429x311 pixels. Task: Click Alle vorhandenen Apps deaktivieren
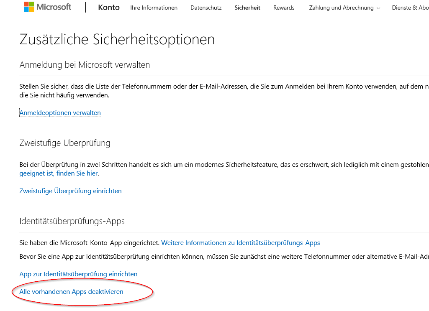click(x=71, y=292)
